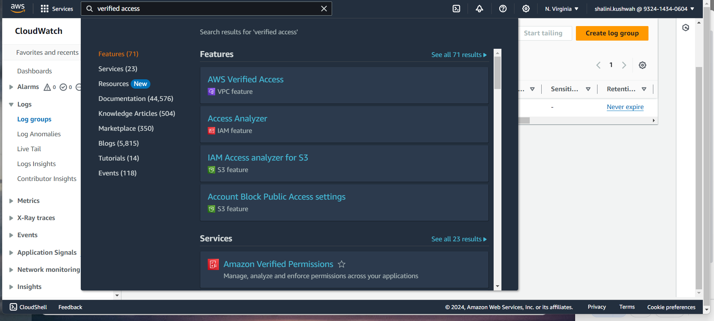Open the AWS Verified Access result

coord(246,79)
